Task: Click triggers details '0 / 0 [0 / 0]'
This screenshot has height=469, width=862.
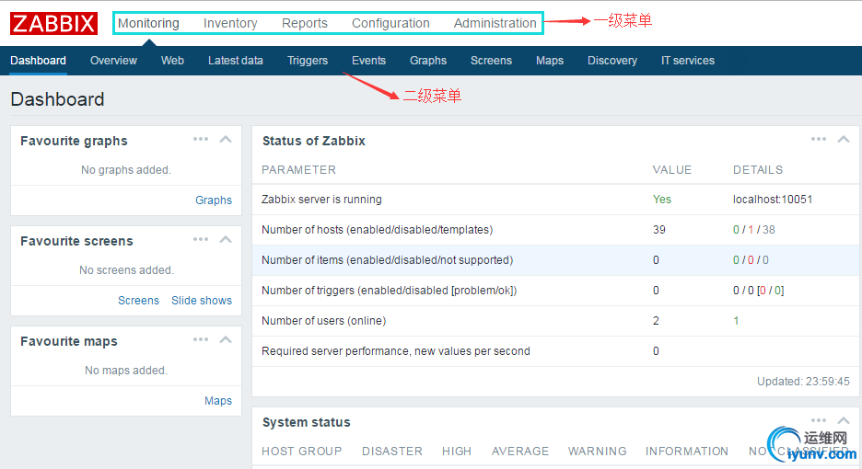Action: click(759, 290)
